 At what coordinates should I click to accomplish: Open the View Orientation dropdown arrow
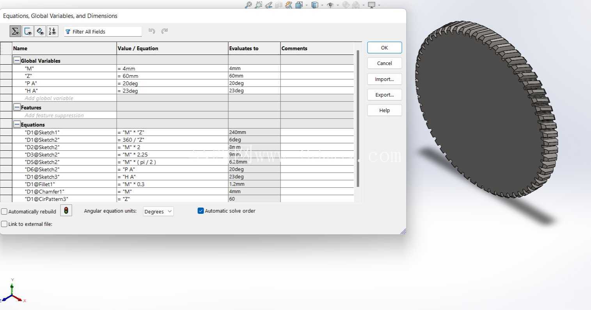[x=307, y=5]
